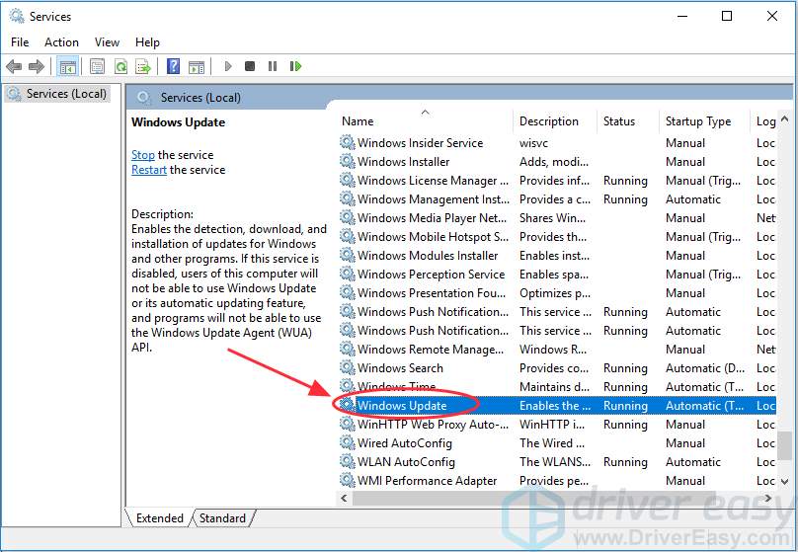This screenshot has height=552, width=798.
Task: Click the blue Help question mark icon
Action: point(173,66)
